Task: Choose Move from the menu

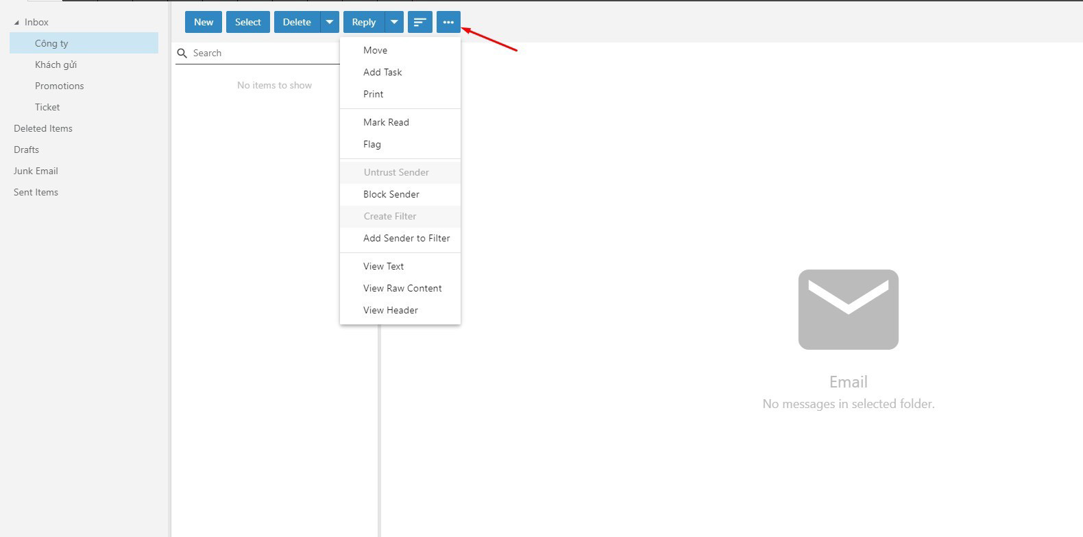Action: [x=375, y=50]
